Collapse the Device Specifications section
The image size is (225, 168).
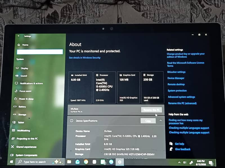[161, 121]
